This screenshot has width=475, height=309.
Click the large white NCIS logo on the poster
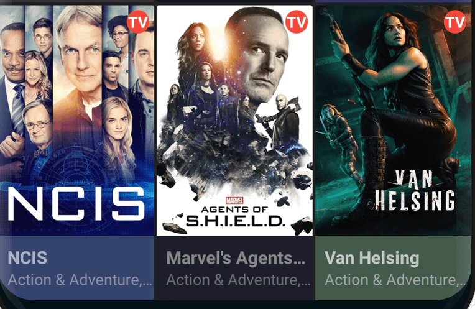[76, 204]
